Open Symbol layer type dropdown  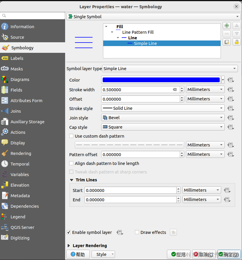point(170,69)
